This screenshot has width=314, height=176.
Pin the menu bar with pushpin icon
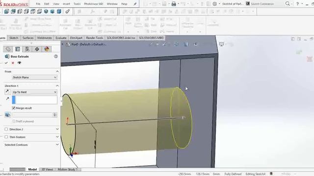[135, 4]
